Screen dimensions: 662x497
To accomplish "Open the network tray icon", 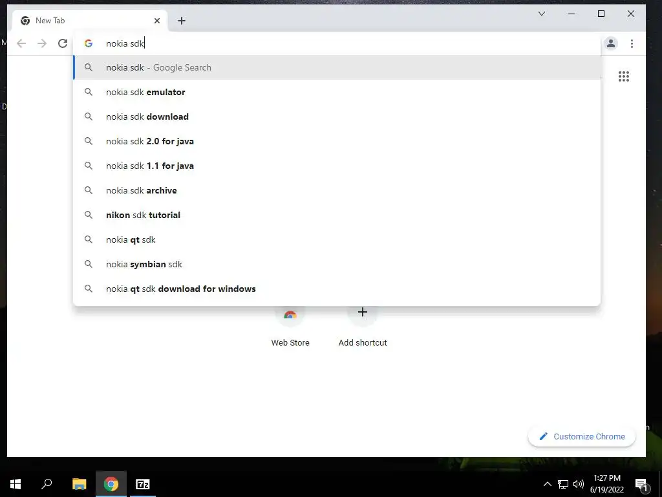I will coord(563,484).
